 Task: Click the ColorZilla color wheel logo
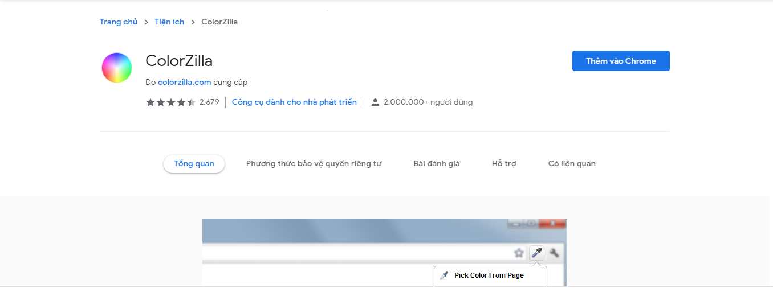click(x=117, y=68)
